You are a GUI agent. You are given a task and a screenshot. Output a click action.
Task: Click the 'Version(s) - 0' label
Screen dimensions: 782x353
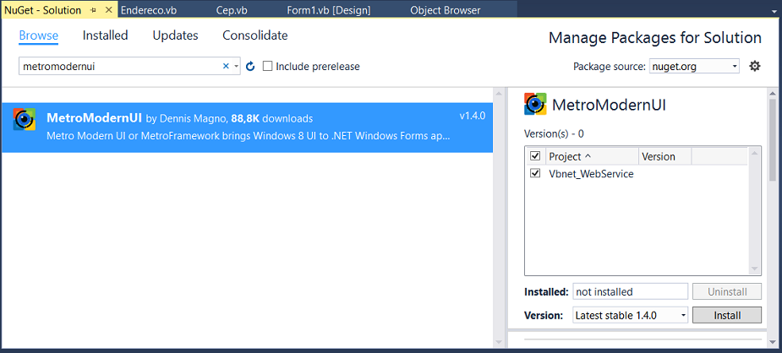554,133
